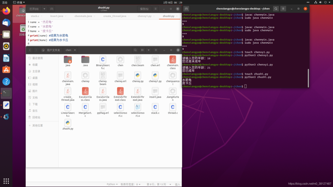Close the stack.c tab

(x=42, y=16)
